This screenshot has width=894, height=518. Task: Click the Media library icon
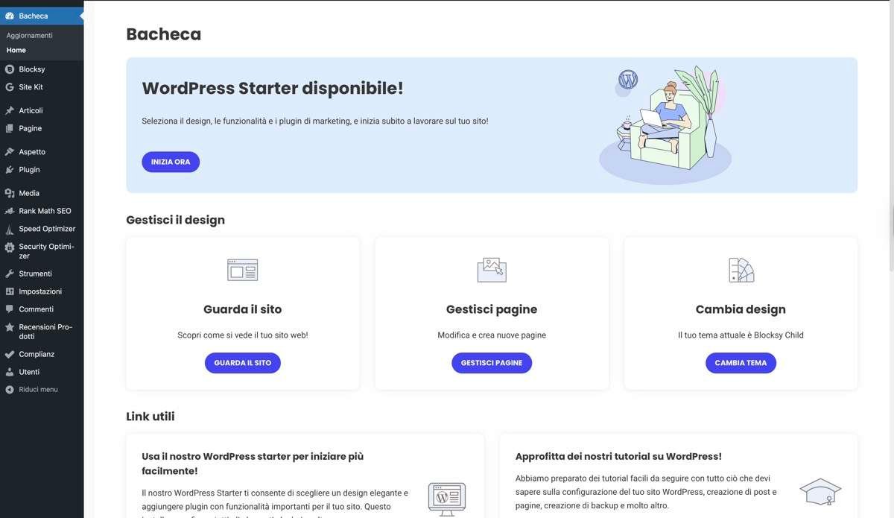pyautogui.click(x=10, y=193)
